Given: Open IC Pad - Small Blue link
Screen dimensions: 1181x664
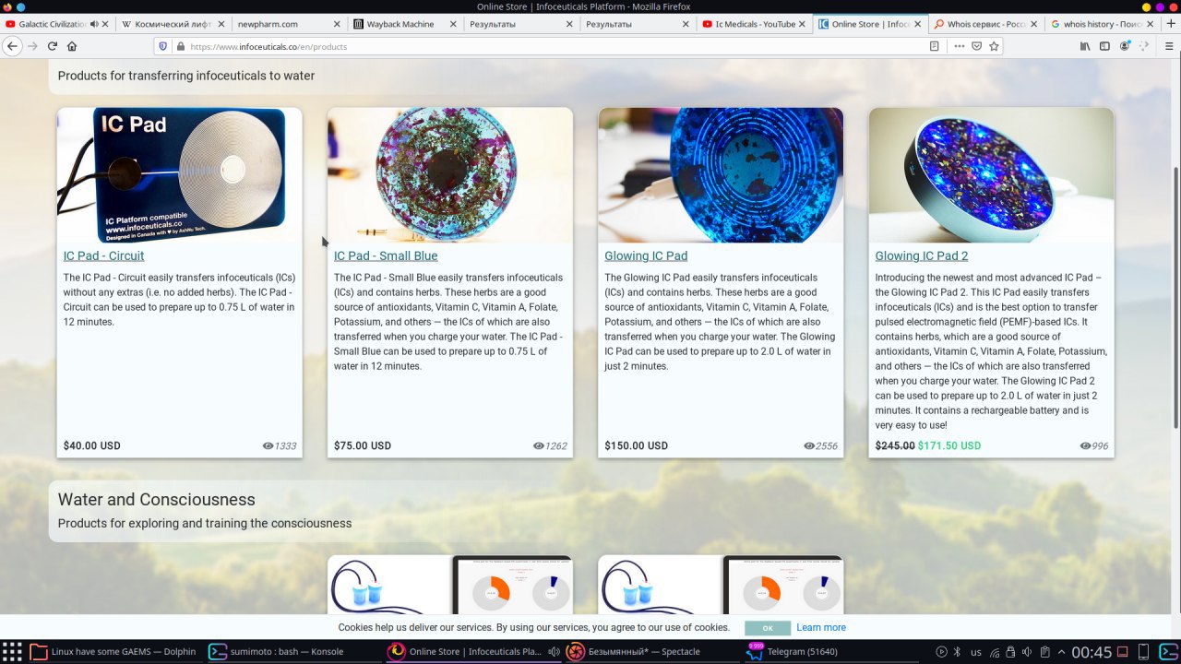Looking at the screenshot, I should point(386,255).
